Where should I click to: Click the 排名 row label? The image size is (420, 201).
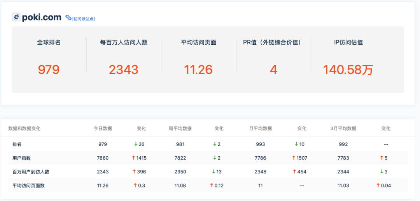click(x=17, y=144)
